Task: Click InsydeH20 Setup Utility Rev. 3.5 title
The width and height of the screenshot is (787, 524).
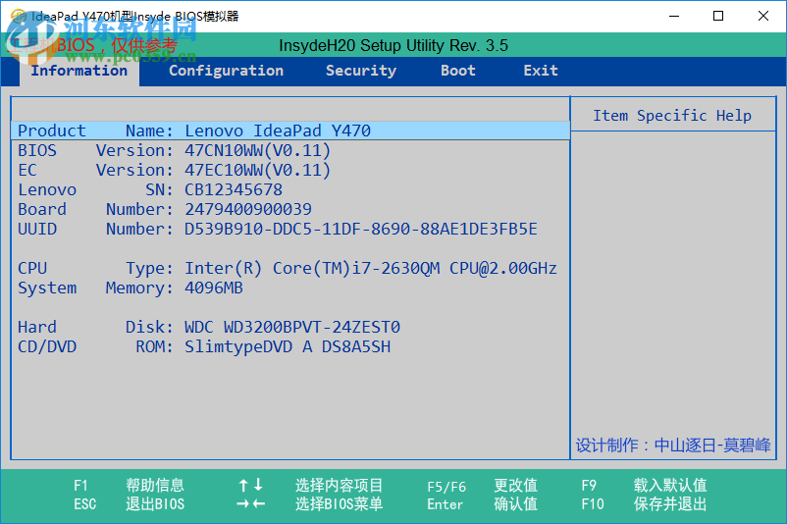Action: point(393,46)
